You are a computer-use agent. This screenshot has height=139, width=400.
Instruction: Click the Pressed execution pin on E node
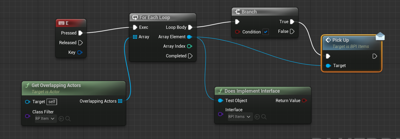point(81,33)
